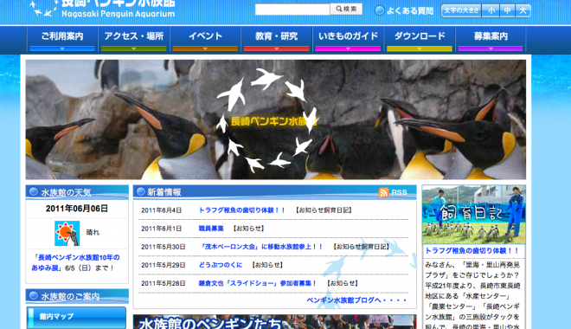Click the search input field

pos(292,10)
